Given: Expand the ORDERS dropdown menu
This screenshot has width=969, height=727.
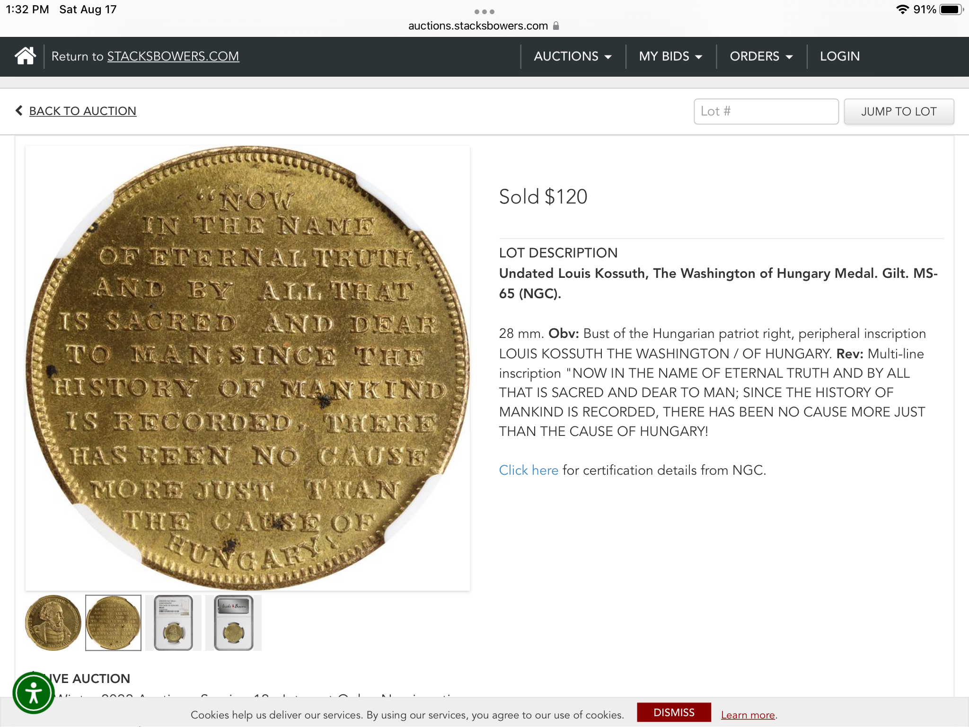Looking at the screenshot, I should pos(761,56).
